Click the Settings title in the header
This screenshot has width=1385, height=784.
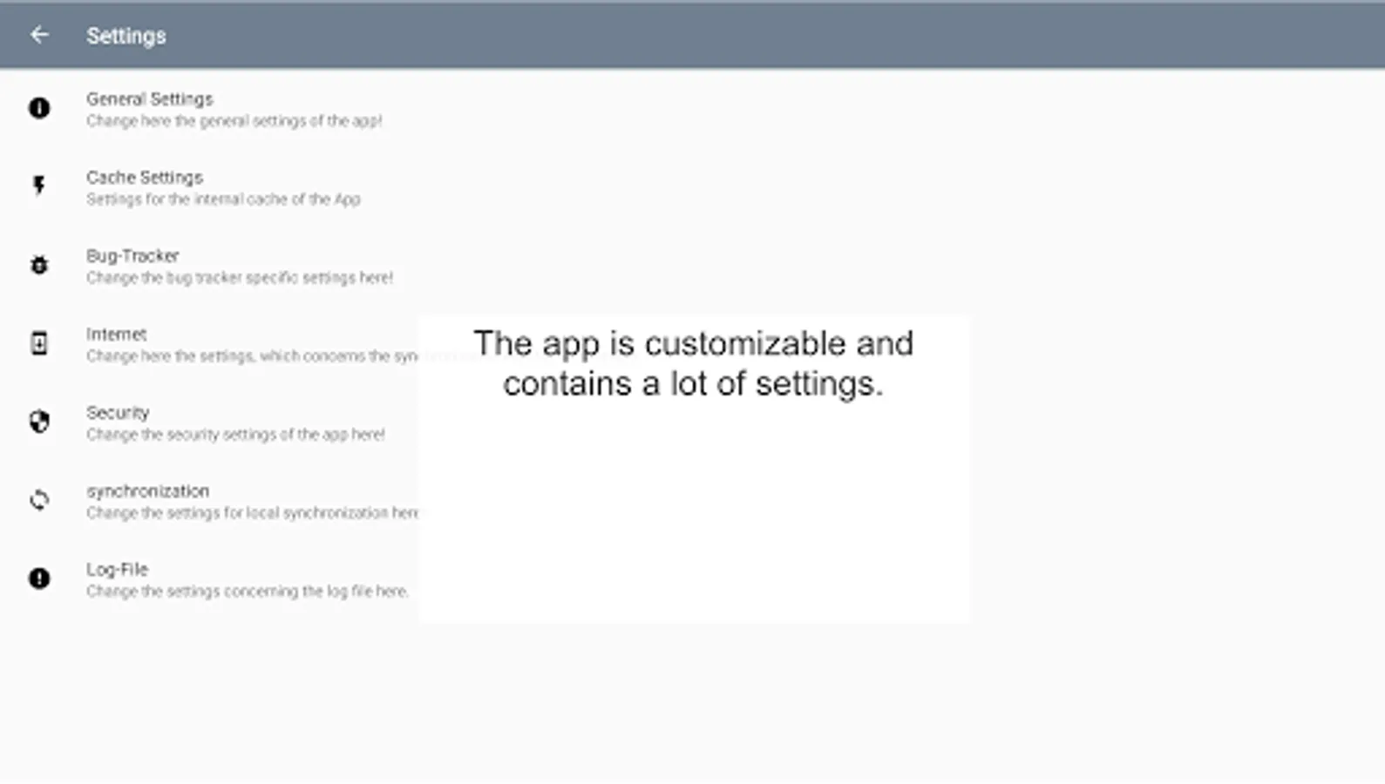click(126, 36)
